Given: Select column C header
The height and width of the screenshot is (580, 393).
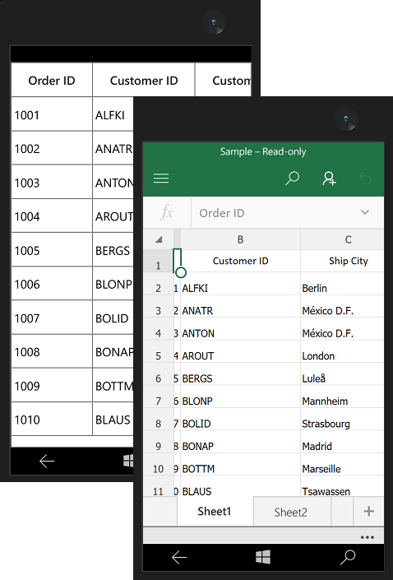Looking at the screenshot, I should (342, 239).
